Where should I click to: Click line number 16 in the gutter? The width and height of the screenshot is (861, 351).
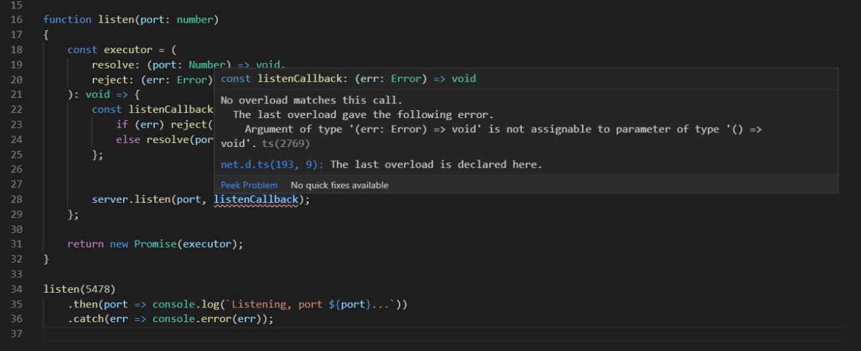17,19
